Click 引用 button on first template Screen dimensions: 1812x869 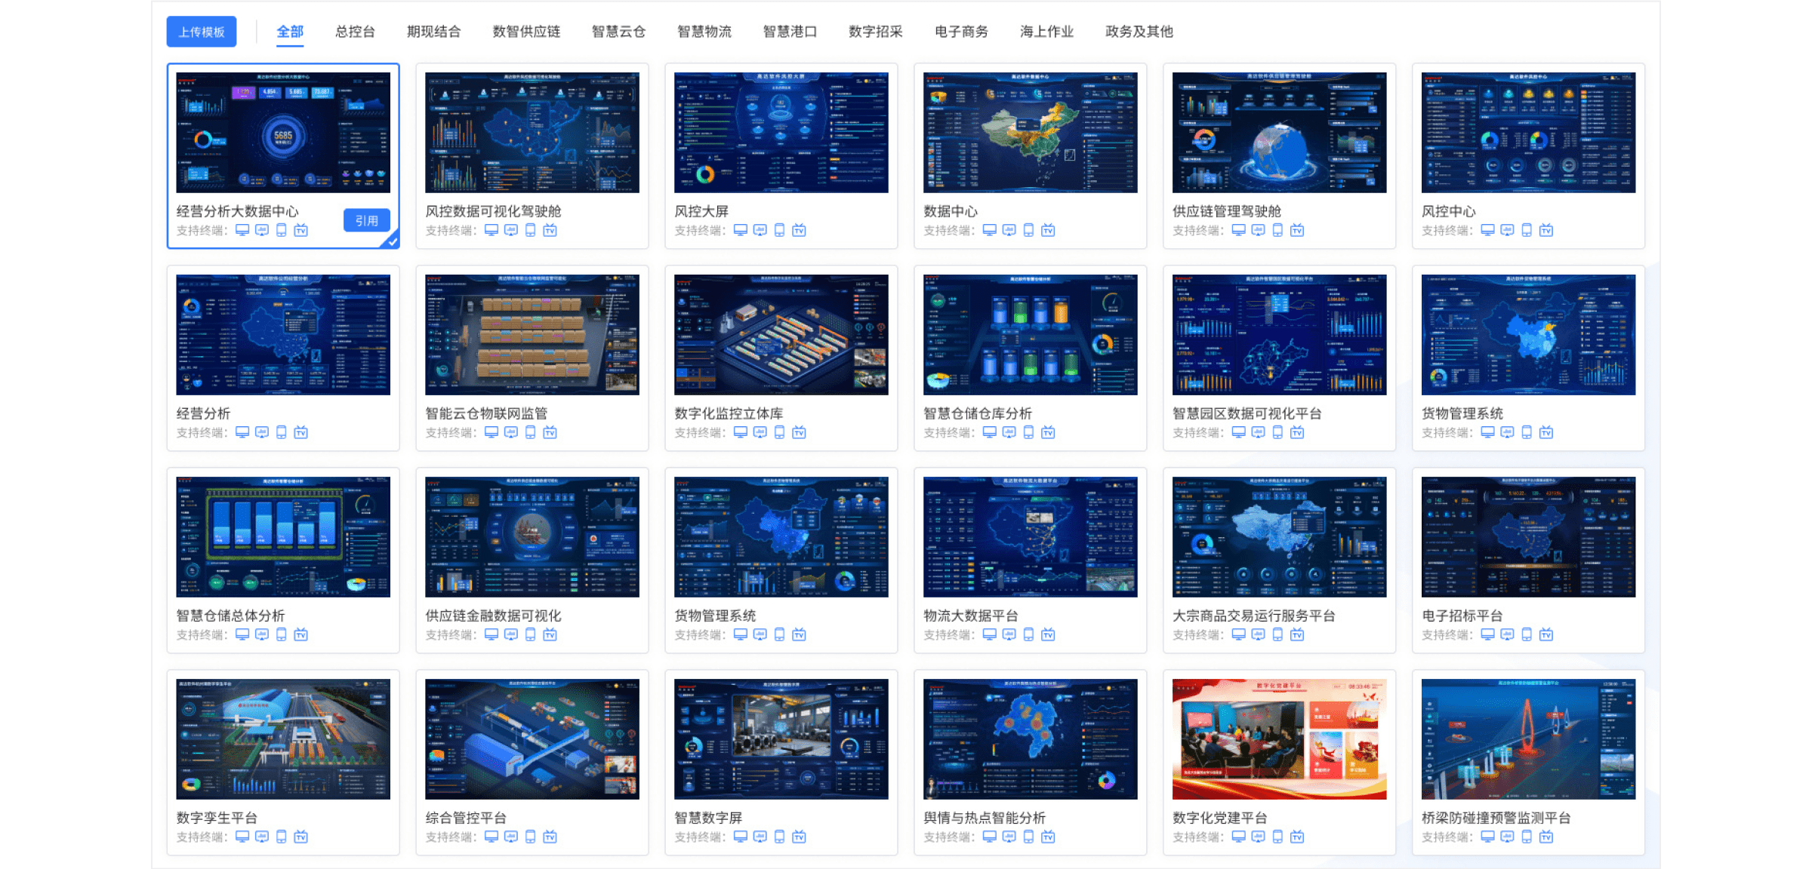click(x=367, y=220)
